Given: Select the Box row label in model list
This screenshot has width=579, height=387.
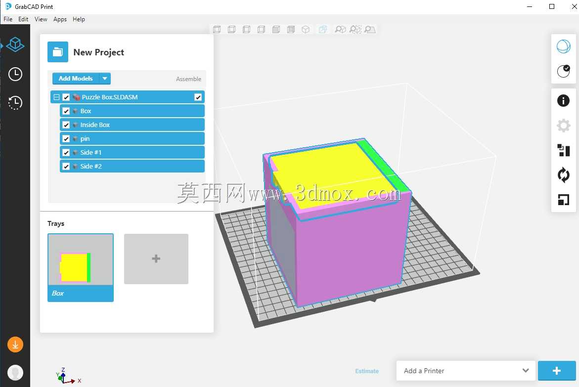Looking at the screenshot, I should tap(86, 111).
